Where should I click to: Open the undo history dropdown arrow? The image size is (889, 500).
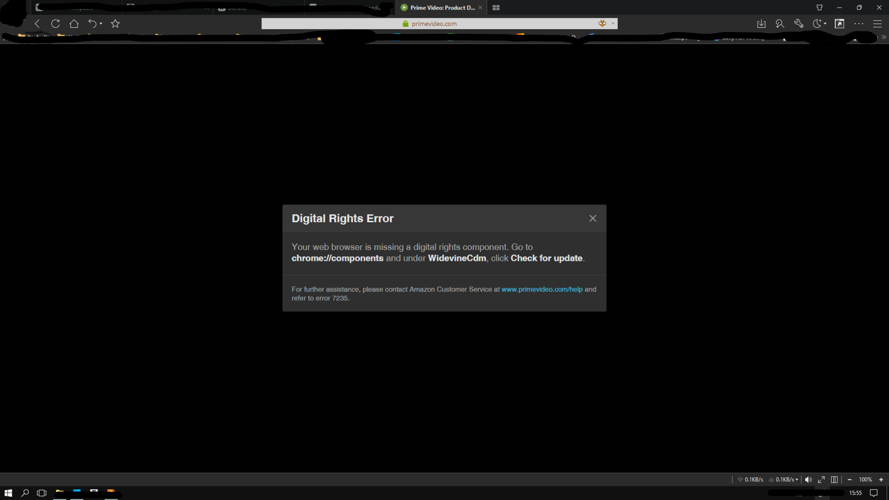[x=100, y=24]
